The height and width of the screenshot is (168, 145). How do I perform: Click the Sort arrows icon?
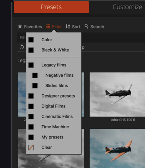click(x=68, y=27)
